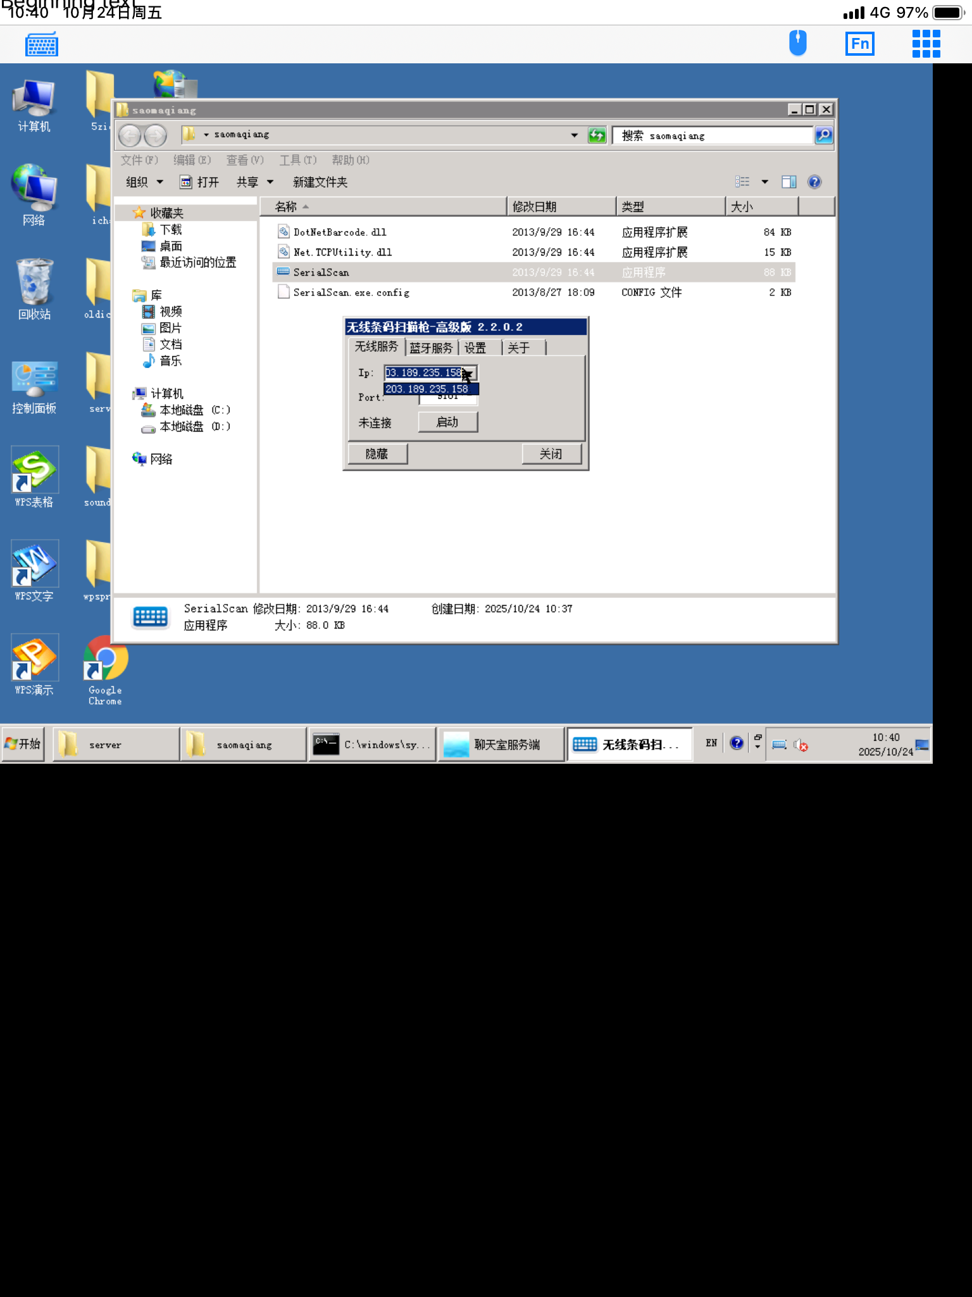Click the muted volume tray icon

coord(801,745)
